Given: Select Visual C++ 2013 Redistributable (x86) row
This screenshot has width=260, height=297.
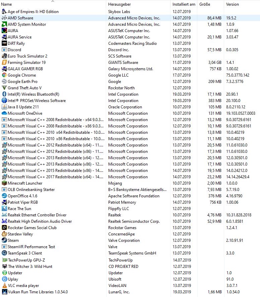Looking at the screenshot, I should (x=130, y=164).
